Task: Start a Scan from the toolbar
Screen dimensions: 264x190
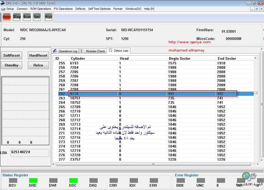Action: click(27, 17)
